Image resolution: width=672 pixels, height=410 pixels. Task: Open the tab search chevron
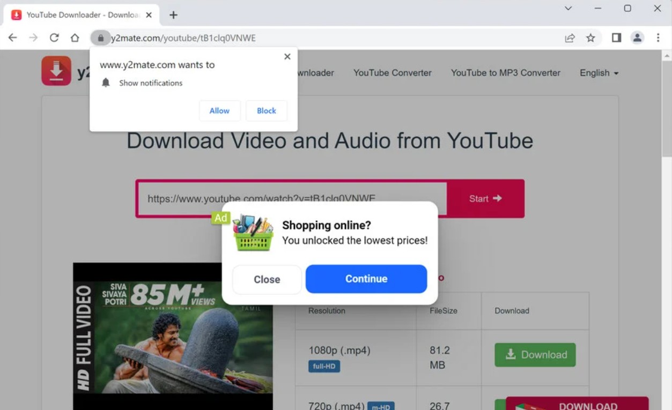click(x=568, y=9)
